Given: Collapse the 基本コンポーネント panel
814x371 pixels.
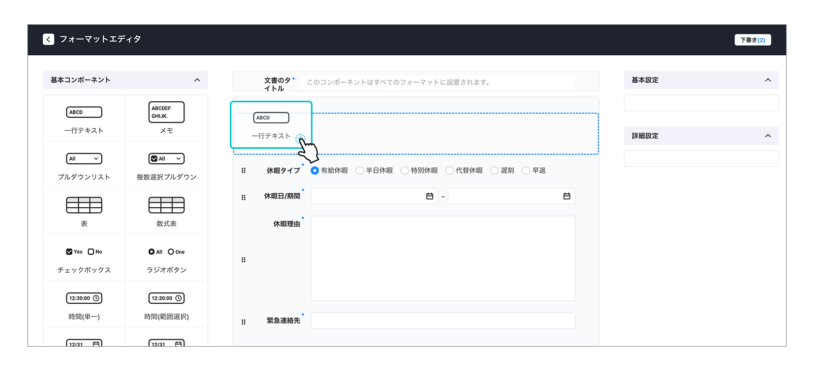Looking at the screenshot, I should 197,80.
